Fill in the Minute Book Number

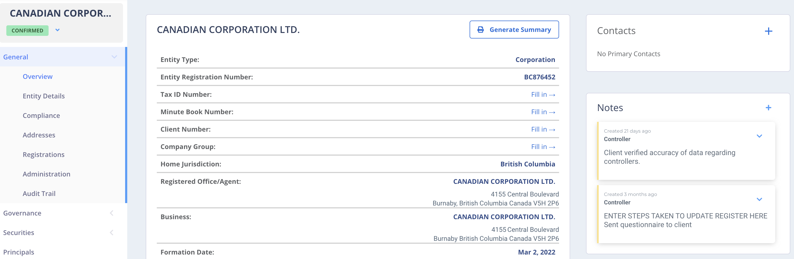543,112
